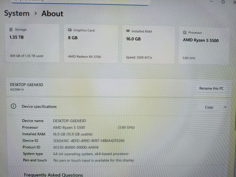Click Rename this PC button
This screenshot has height=177, width=236.
click(211, 88)
